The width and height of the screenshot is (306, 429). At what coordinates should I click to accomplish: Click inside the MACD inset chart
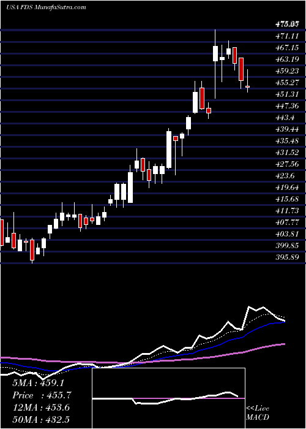click(168, 398)
